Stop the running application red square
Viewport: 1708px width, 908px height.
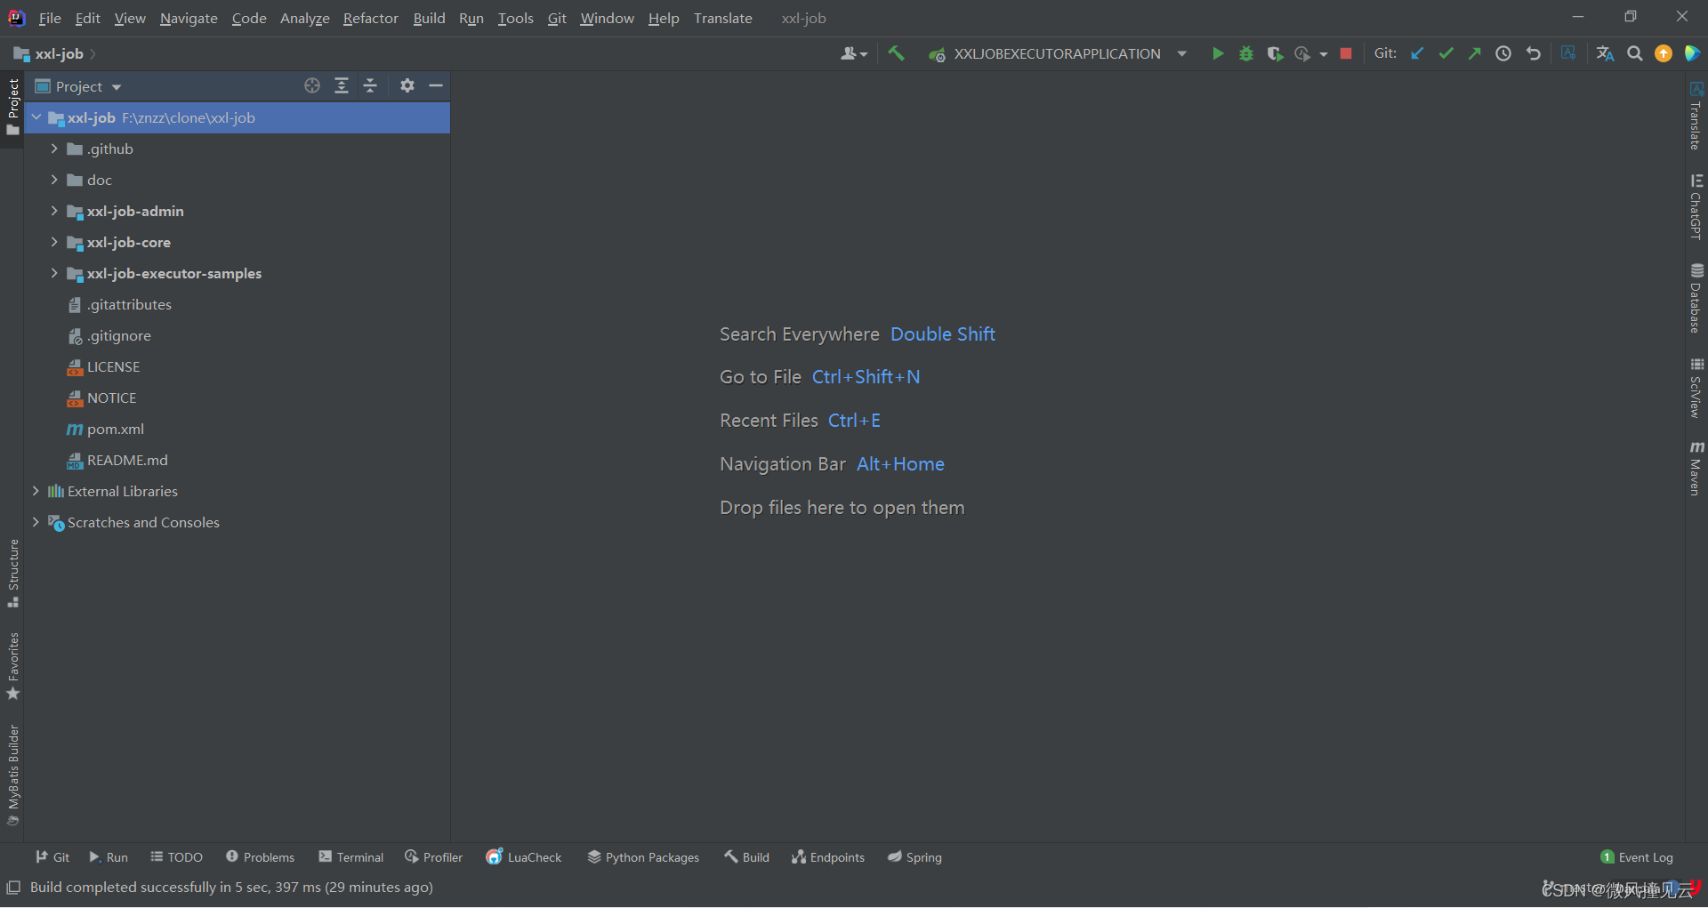(x=1346, y=54)
